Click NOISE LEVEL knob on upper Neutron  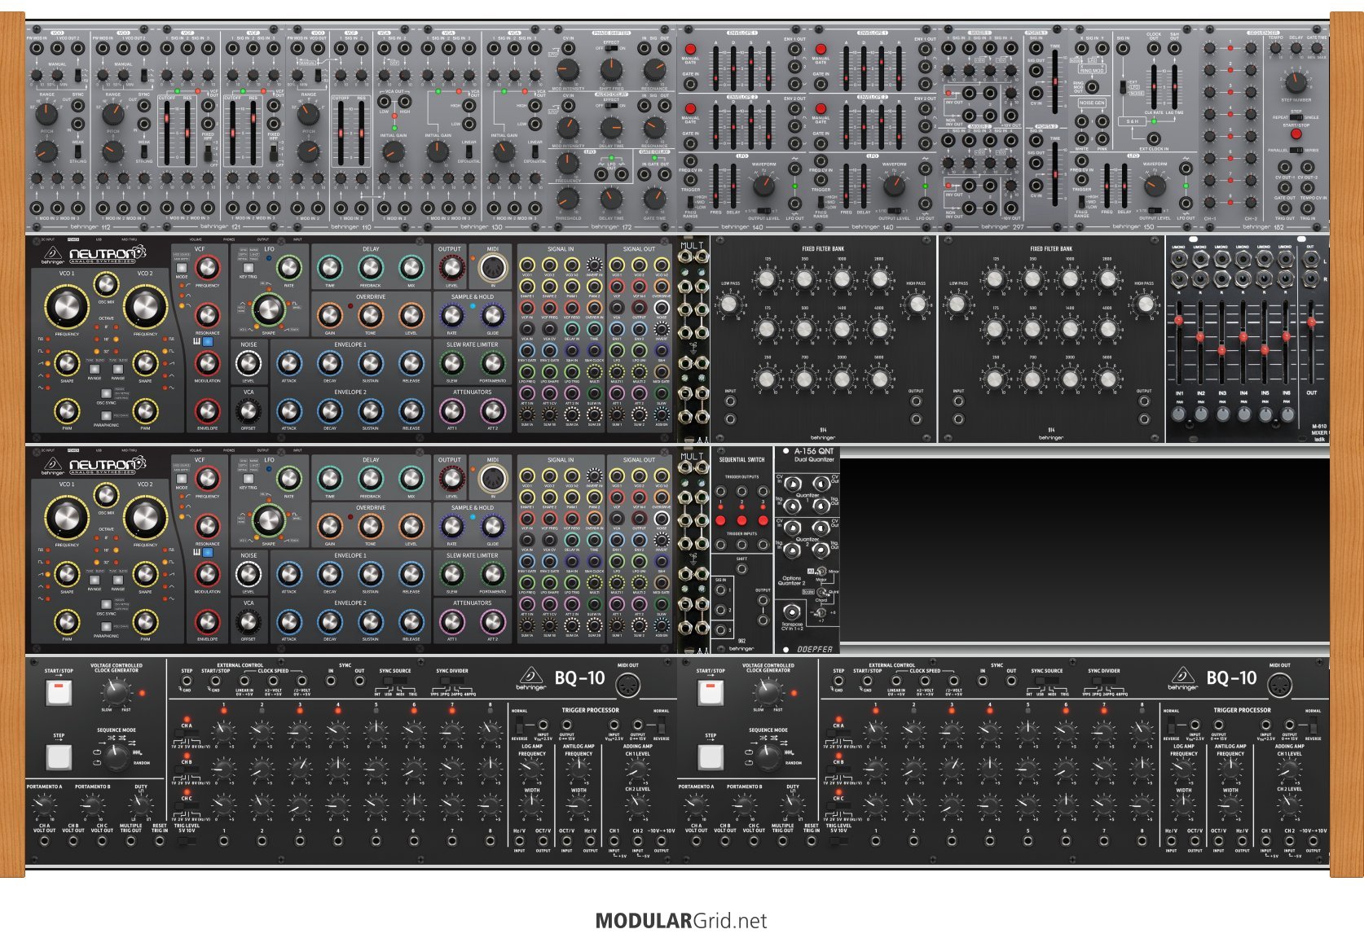click(x=248, y=363)
